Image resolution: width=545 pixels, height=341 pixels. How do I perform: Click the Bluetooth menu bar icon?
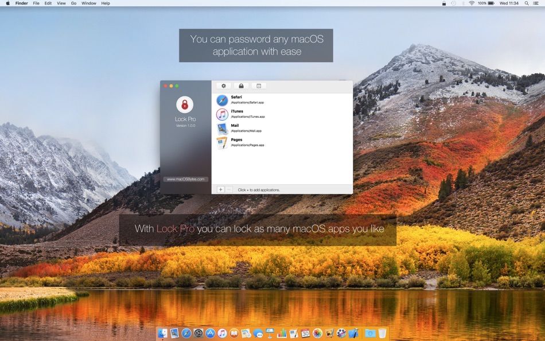(x=463, y=3)
